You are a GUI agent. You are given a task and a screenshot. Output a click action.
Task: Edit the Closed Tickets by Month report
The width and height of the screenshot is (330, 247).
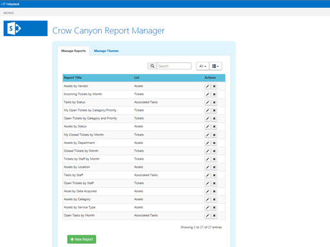208,151
